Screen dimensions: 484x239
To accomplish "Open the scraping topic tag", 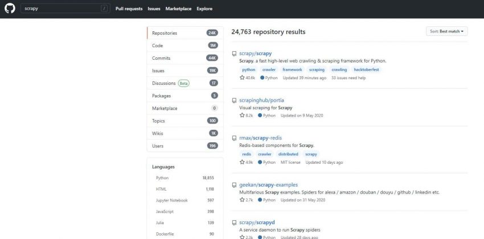I will (x=317, y=69).
